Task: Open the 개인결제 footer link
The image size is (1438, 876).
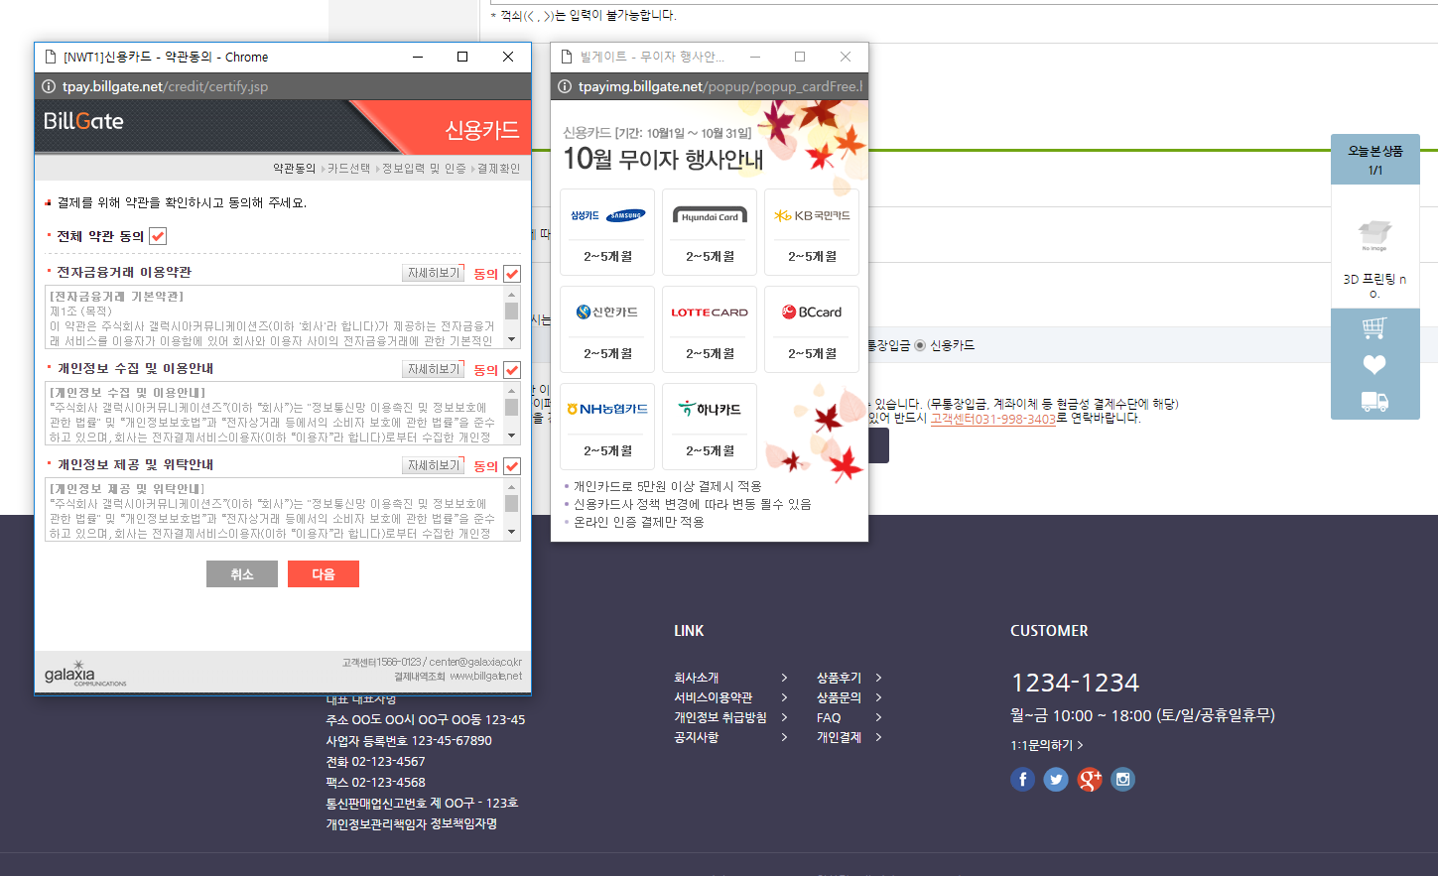Action: click(839, 737)
